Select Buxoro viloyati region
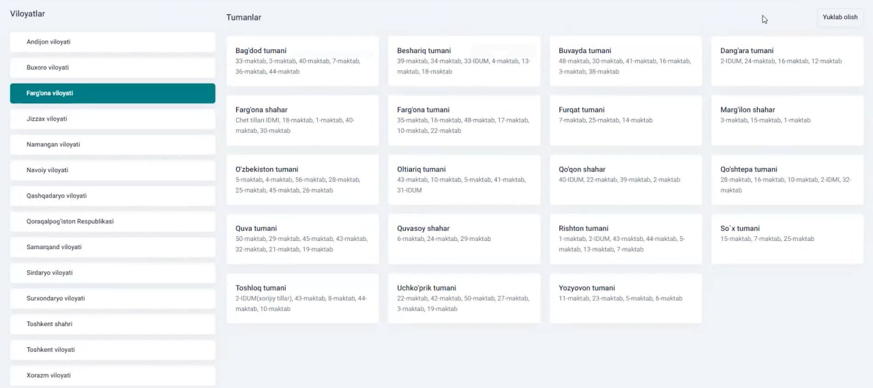This screenshot has width=873, height=388. 113,67
